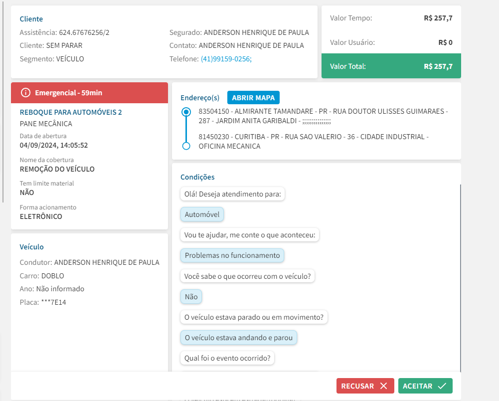
Task: Click the 'Qual foi o evento ocorrido?' message
Action: (x=227, y=358)
